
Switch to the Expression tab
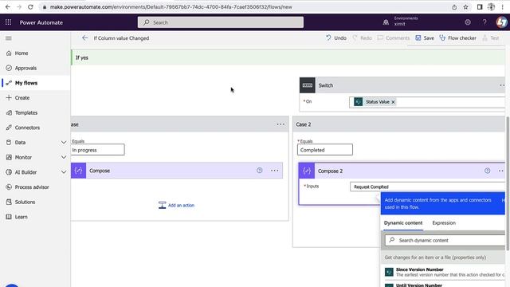[x=444, y=223]
